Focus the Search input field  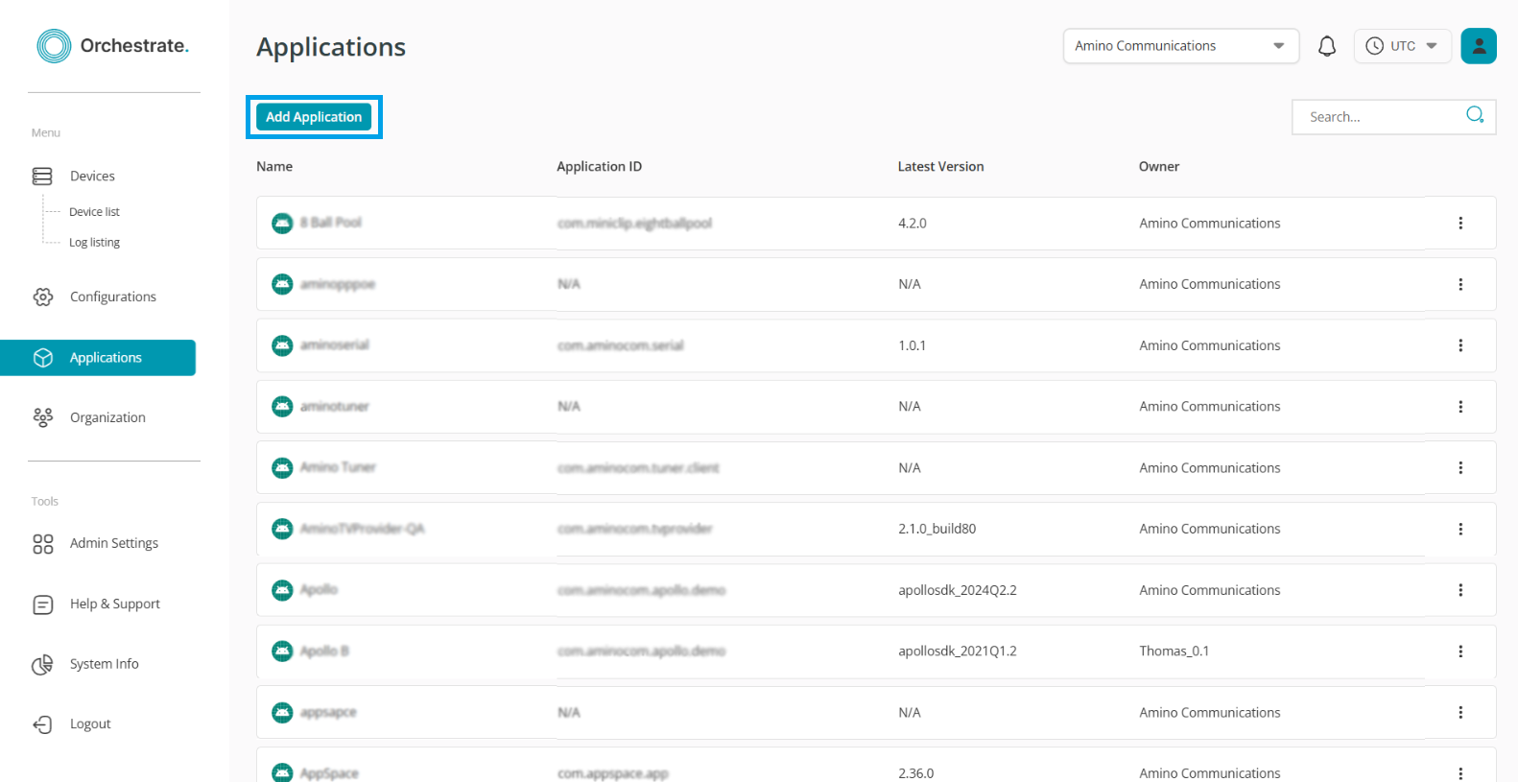(1377, 117)
